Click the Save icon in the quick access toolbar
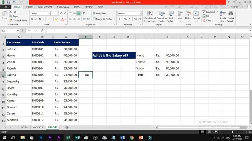This screenshot has width=252, height=141. (x=9, y=2)
